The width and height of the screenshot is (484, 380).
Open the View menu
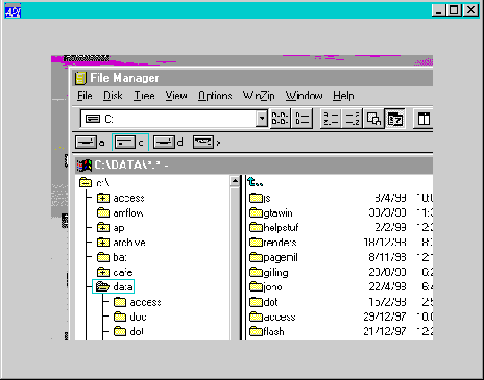point(177,96)
